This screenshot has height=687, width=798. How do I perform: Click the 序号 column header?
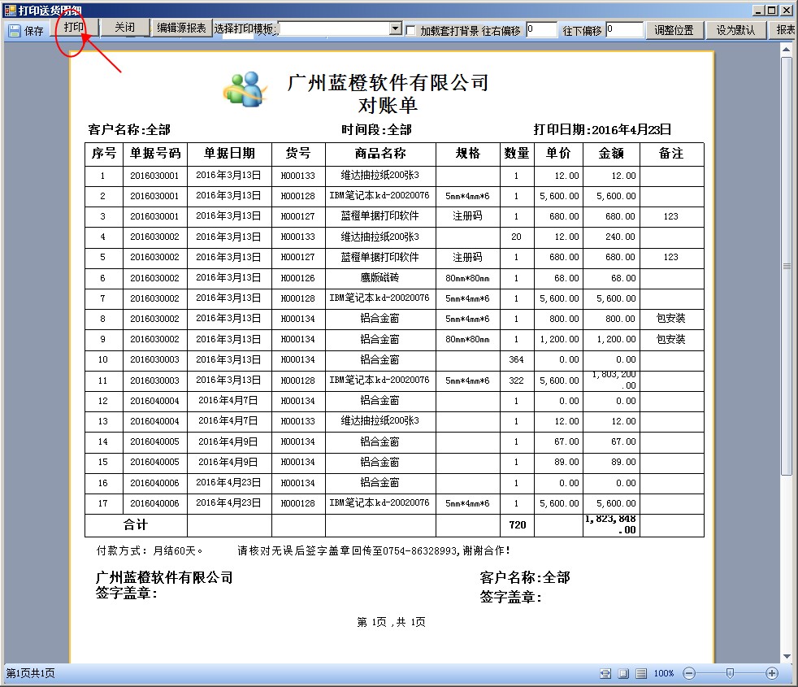[104, 154]
